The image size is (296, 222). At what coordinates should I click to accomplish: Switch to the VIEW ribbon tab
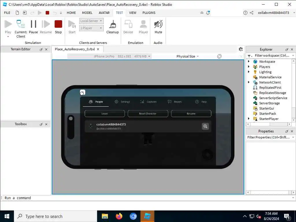click(x=132, y=13)
